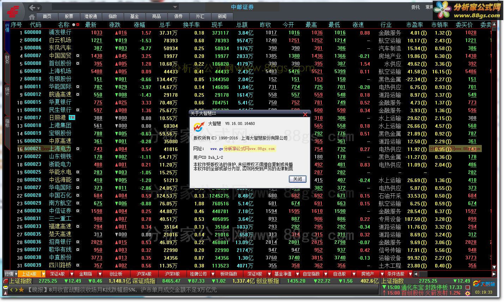Click the star icon in news ticker
Screen dimensions: 504x302
pos(22,290)
